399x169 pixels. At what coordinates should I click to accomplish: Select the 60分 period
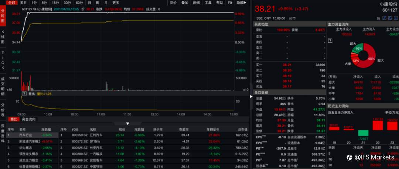[79, 3]
